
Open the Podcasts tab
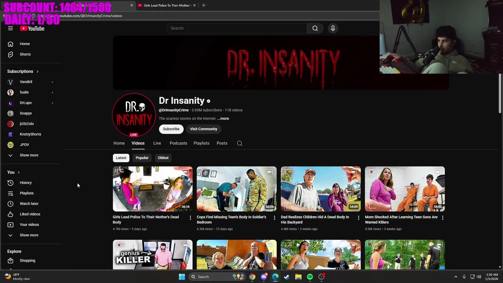178,143
